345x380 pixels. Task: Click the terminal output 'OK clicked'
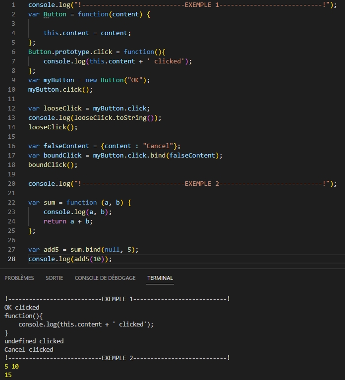point(22,308)
